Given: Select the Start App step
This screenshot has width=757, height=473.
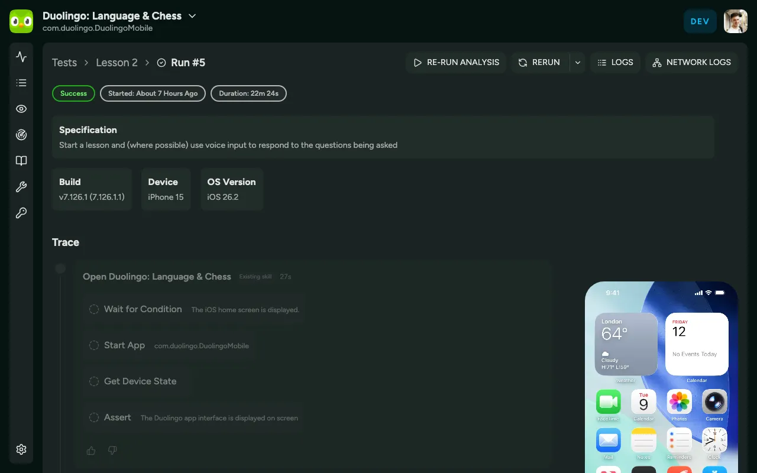Looking at the screenshot, I should tap(169, 345).
